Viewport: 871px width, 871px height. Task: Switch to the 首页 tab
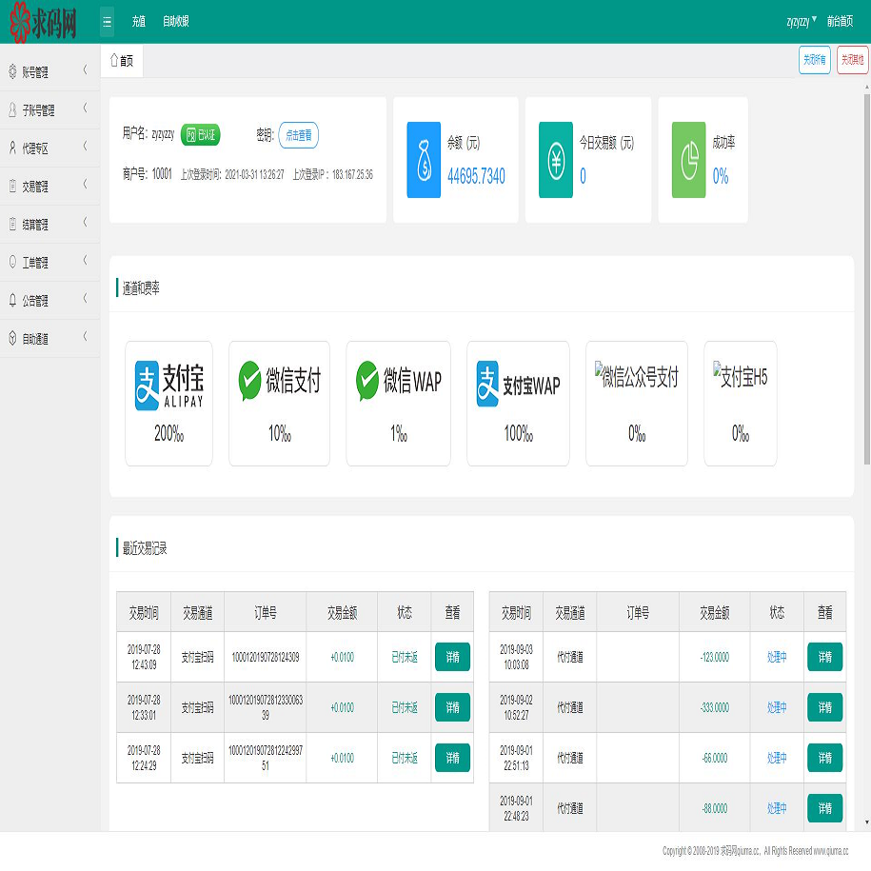tap(122, 61)
